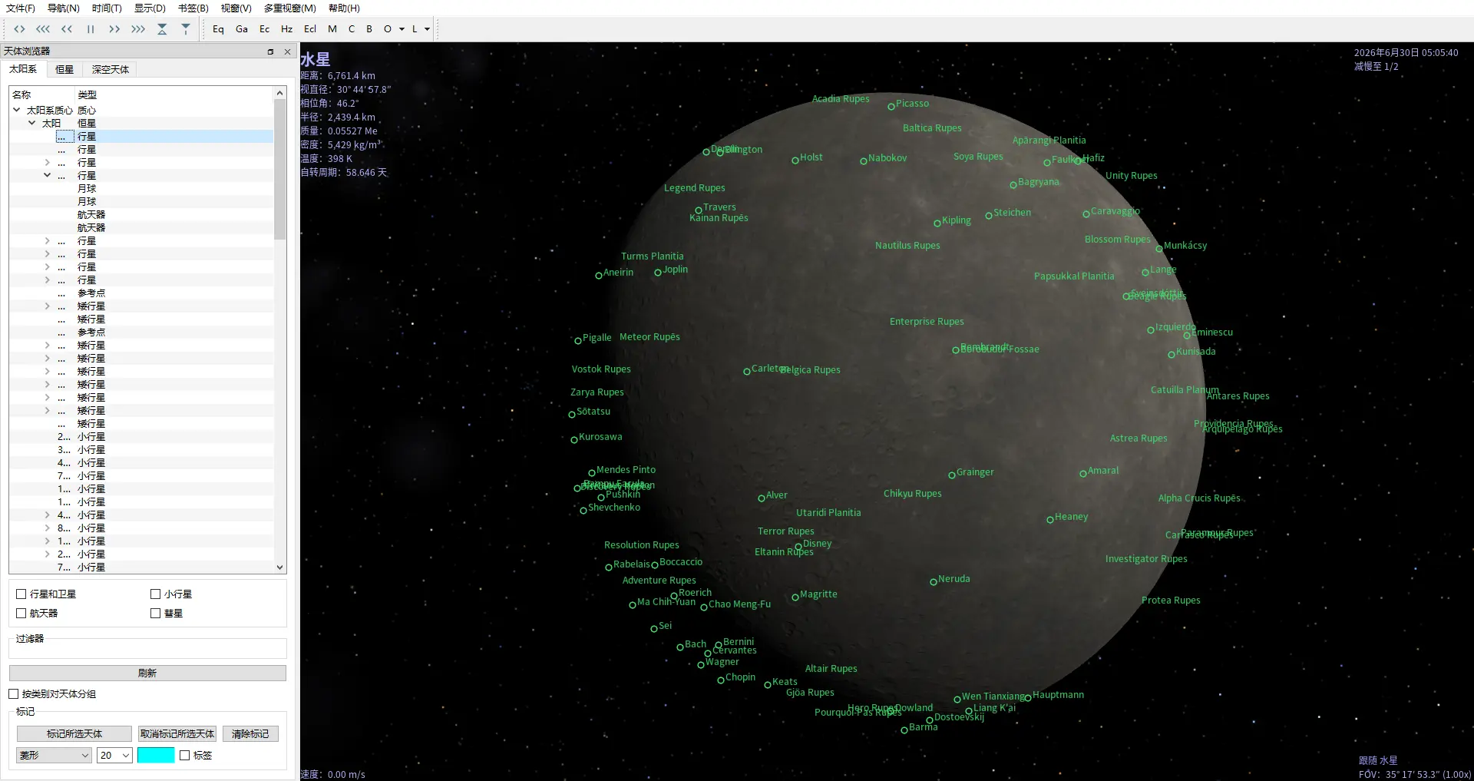Open the dropdown arrow next to L
The image size is (1474, 781).
point(428,29)
